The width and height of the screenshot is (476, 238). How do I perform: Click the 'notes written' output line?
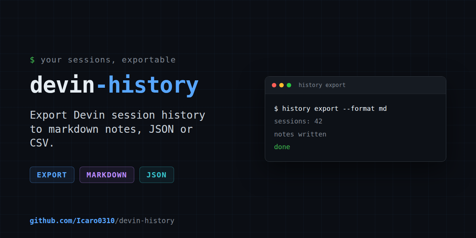click(x=300, y=134)
